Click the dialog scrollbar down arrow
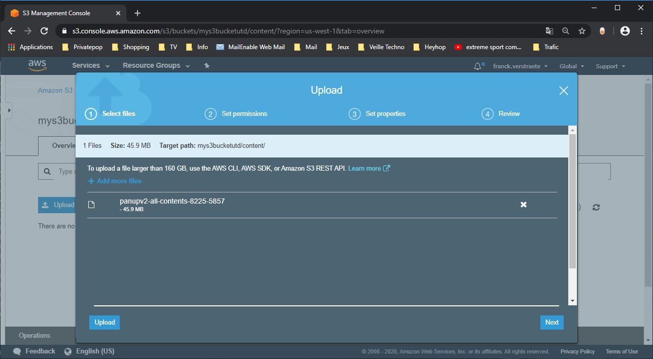653x359 pixels. (x=573, y=301)
